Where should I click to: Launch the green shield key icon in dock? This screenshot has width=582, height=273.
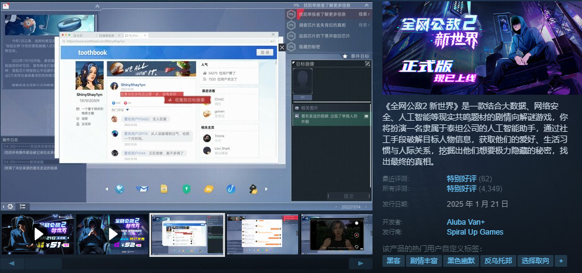(x=186, y=189)
